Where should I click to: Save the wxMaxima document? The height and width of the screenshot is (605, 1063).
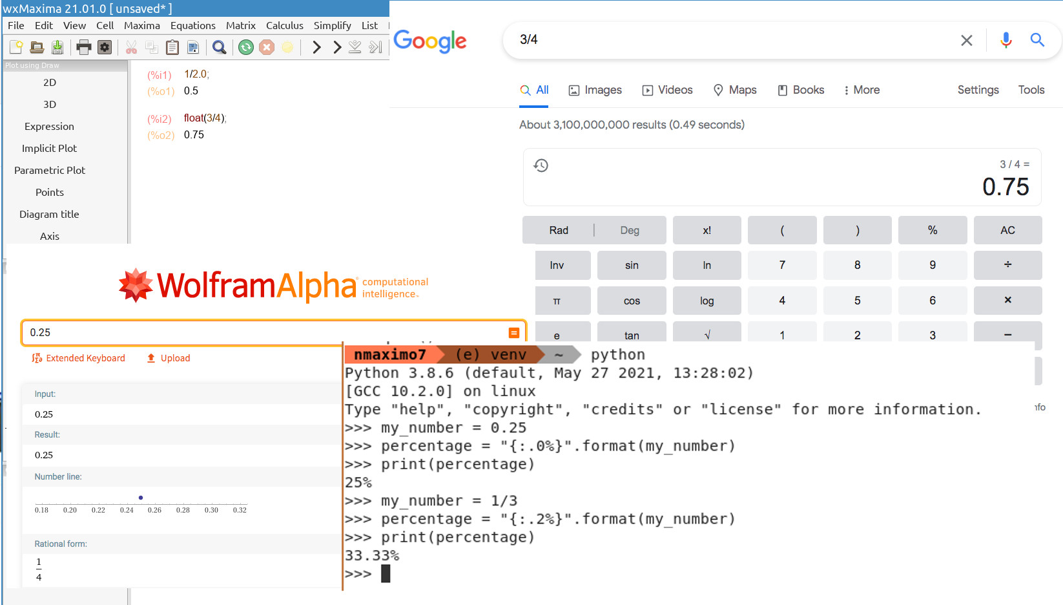pos(57,47)
